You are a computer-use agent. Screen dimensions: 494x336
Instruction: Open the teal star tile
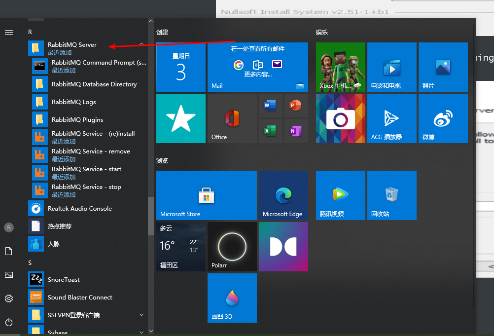(x=181, y=118)
